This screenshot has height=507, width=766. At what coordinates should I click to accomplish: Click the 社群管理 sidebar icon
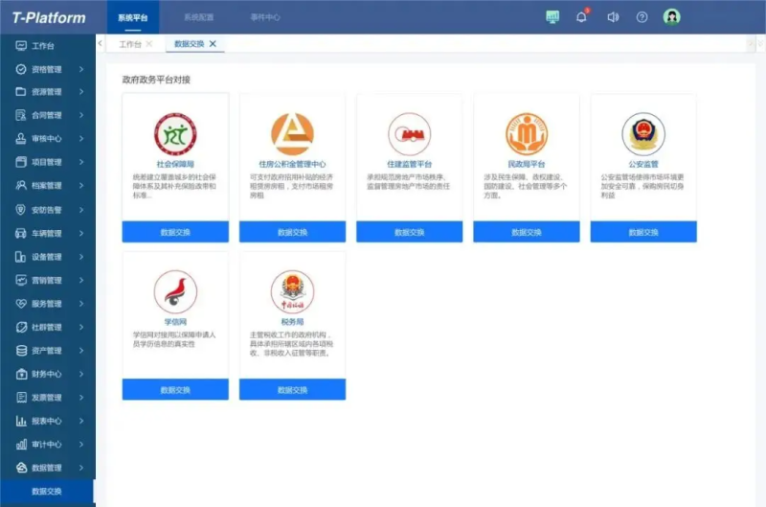tap(21, 328)
